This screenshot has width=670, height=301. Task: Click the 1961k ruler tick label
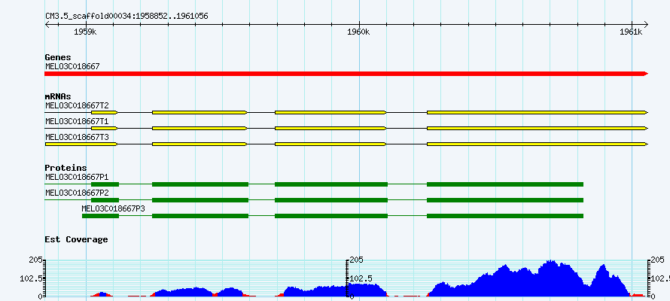[631, 32]
